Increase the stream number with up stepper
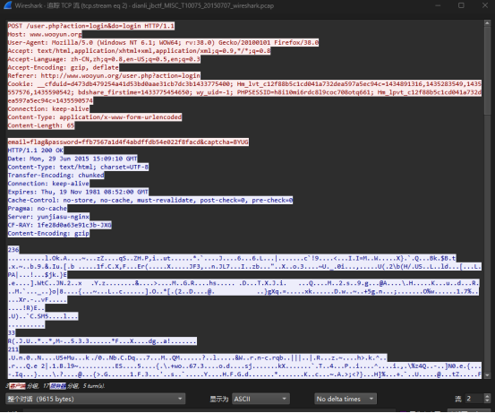Screen dimensions: 495x413 (487, 396)
